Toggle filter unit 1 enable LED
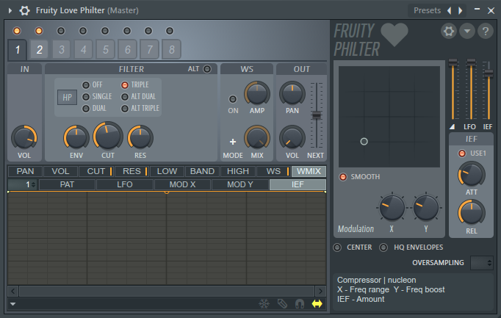This screenshot has width=501, height=318. (x=17, y=31)
